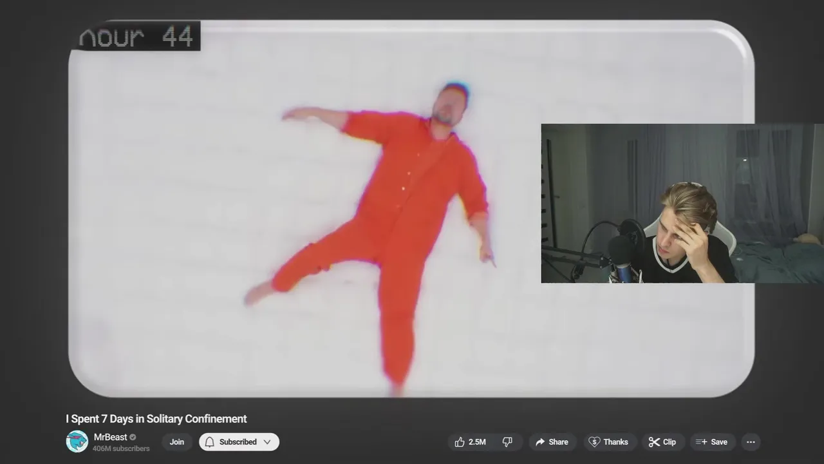Screen dimensions: 824x464
Task: Save the video to a playlist
Action: tap(712, 442)
